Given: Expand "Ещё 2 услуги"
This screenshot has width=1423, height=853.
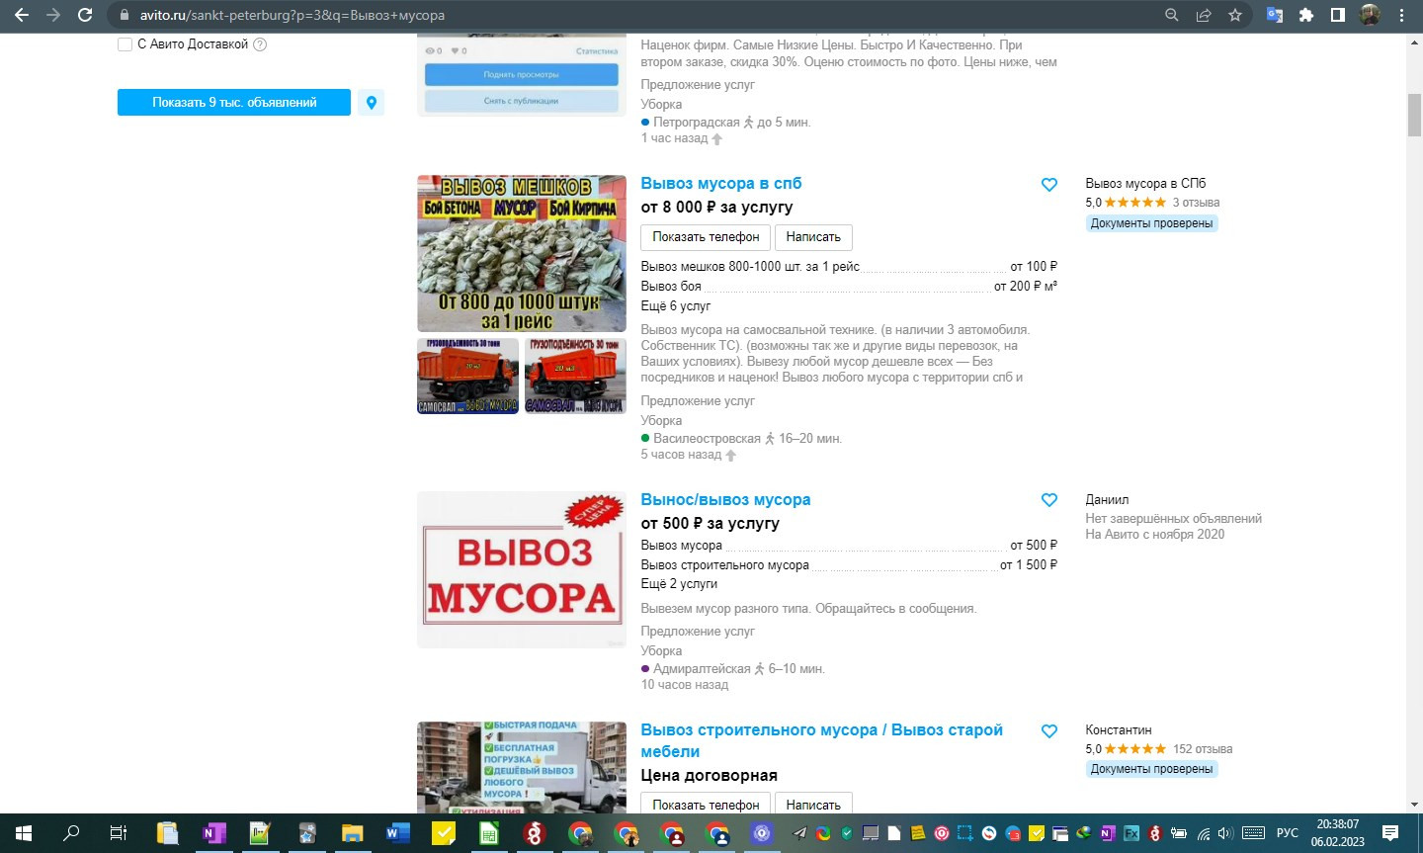Looking at the screenshot, I should coord(679,584).
